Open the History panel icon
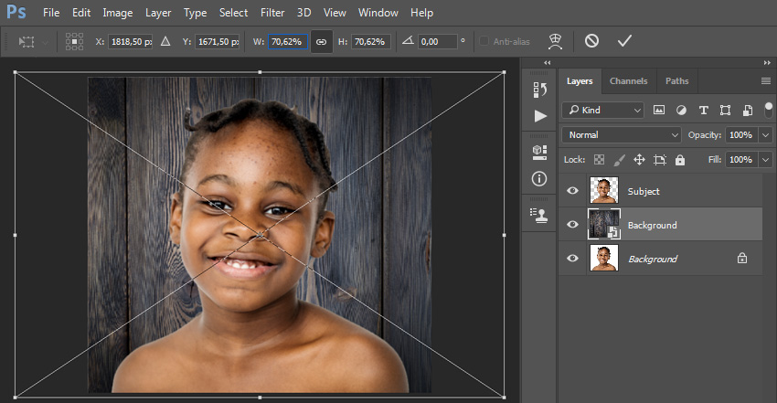 tap(539, 90)
